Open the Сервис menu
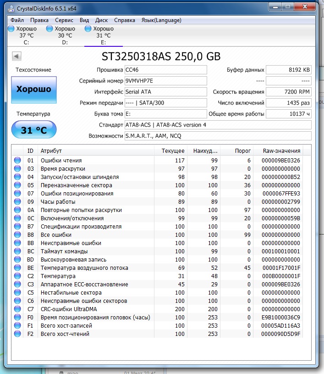This screenshot has height=374, width=324. tap(64, 20)
